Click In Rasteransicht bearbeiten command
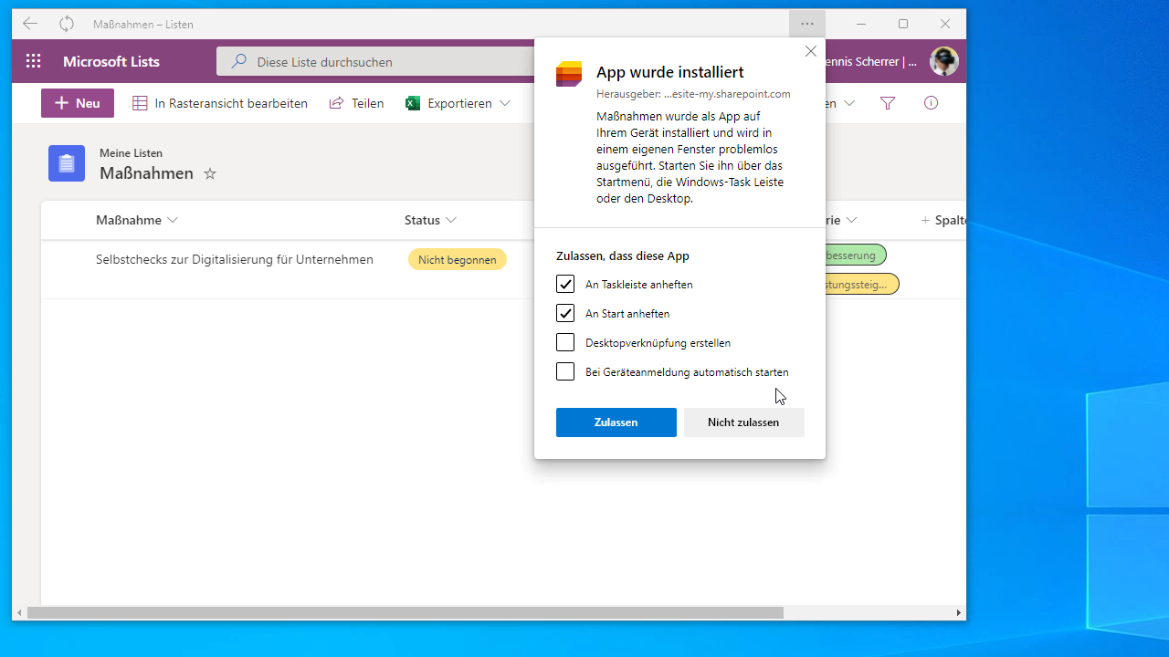 pos(220,103)
